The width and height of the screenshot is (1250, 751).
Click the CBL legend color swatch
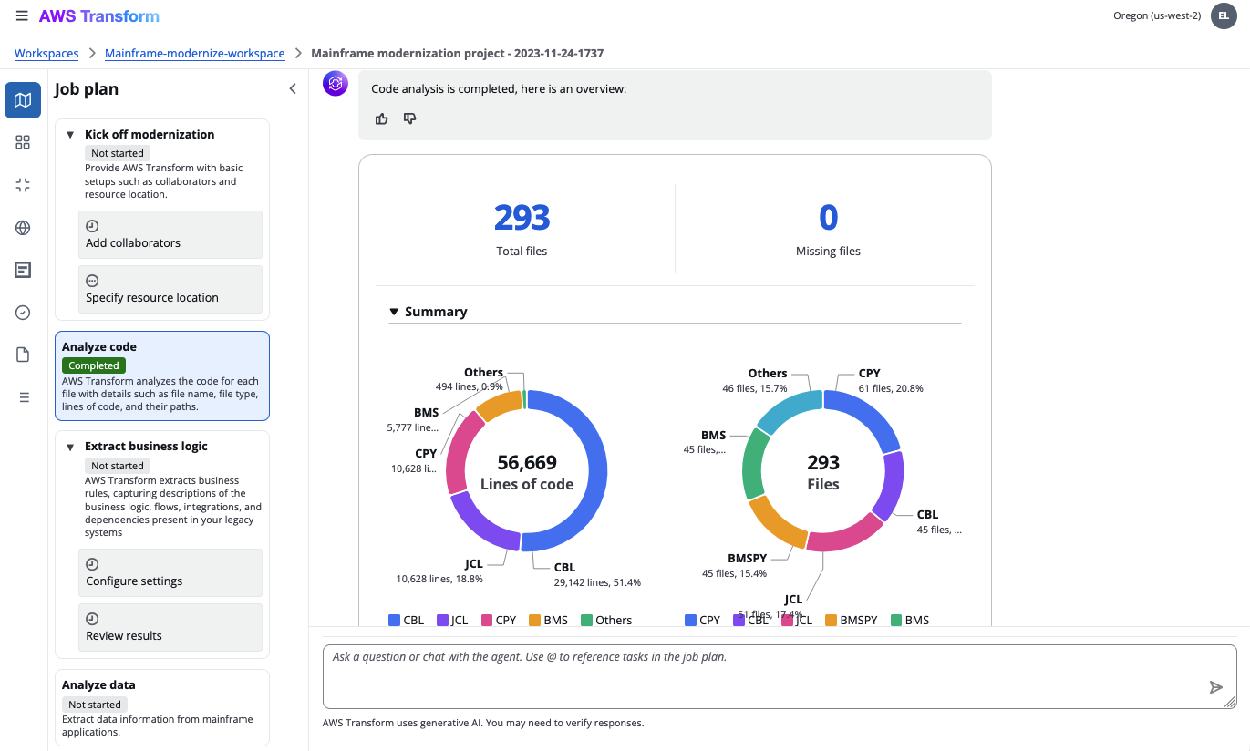394,620
